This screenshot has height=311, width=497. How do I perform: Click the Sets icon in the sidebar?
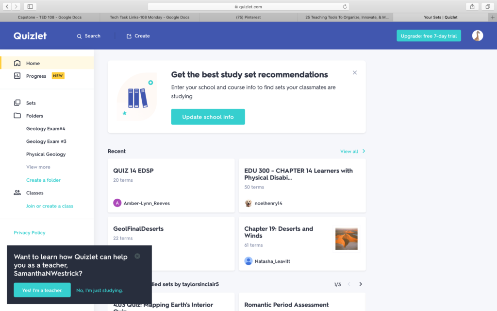pyautogui.click(x=17, y=103)
